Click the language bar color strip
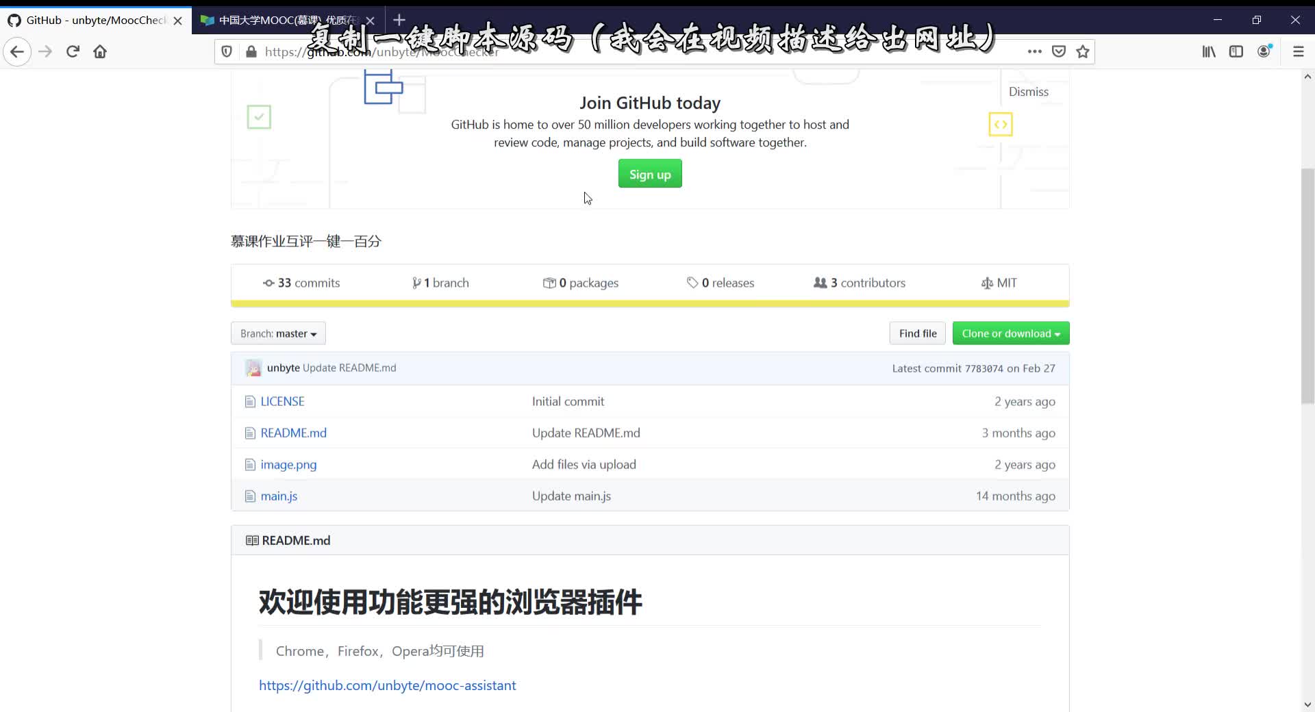The height and width of the screenshot is (712, 1315). 650,303
